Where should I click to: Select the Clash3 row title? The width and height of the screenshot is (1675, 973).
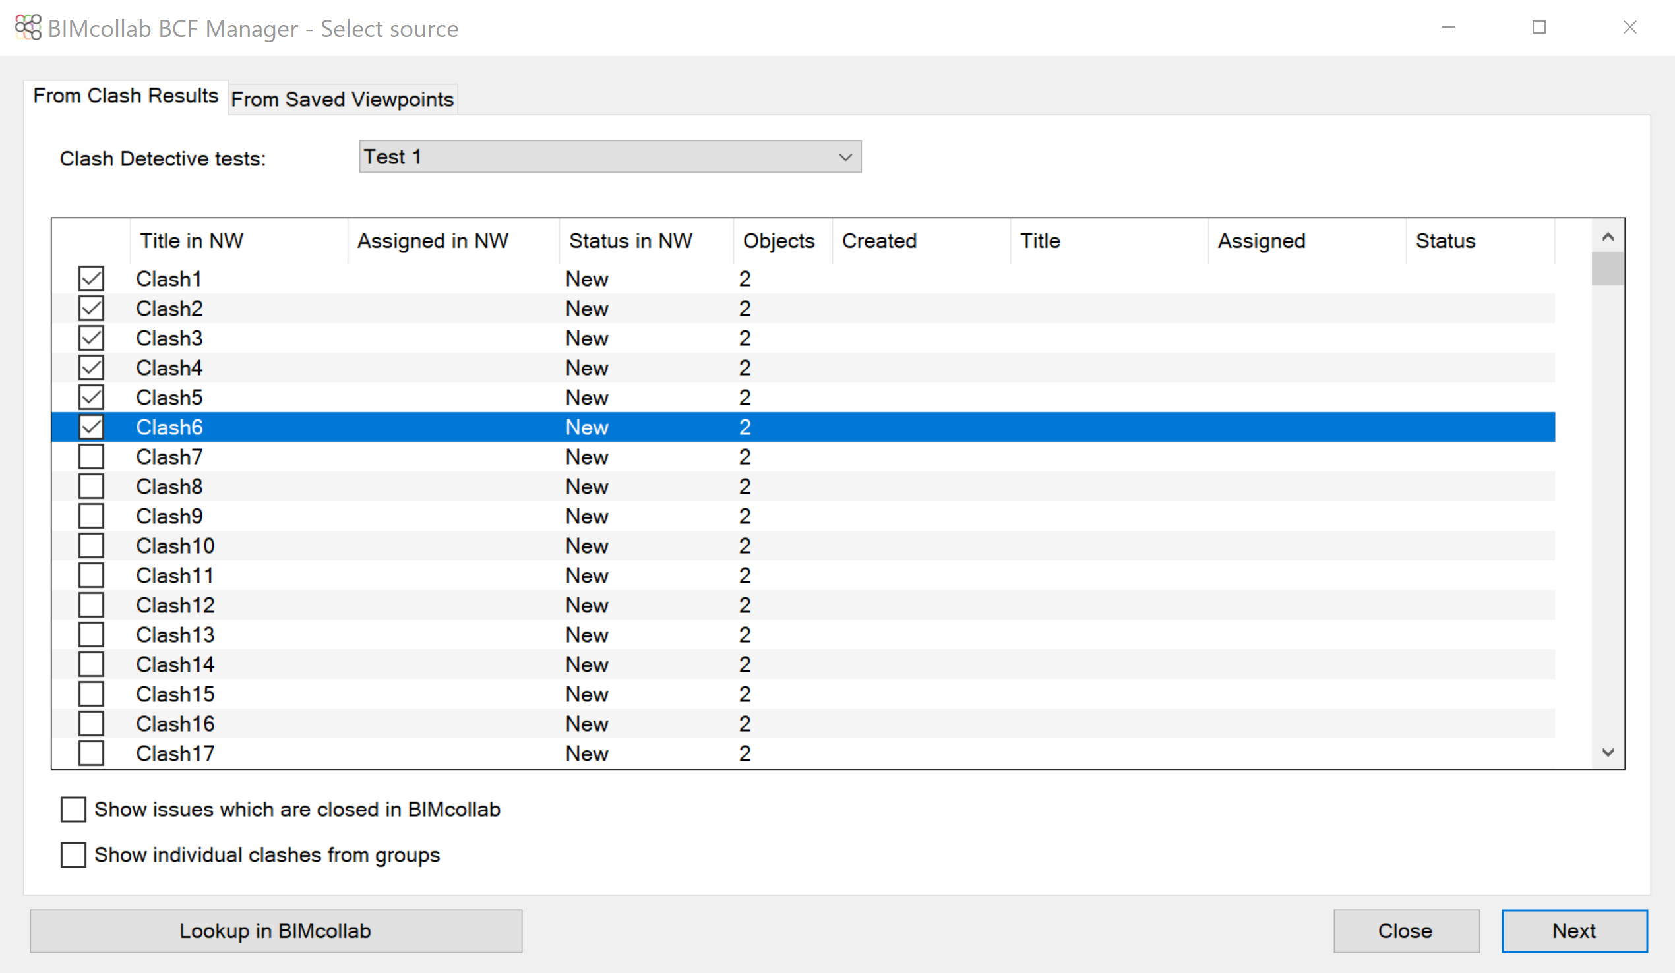pyautogui.click(x=169, y=338)
